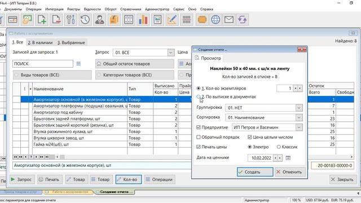Toggle the Печать цены checkbox
The width and height of the screenshot is (361, 203).
[198, 147]
